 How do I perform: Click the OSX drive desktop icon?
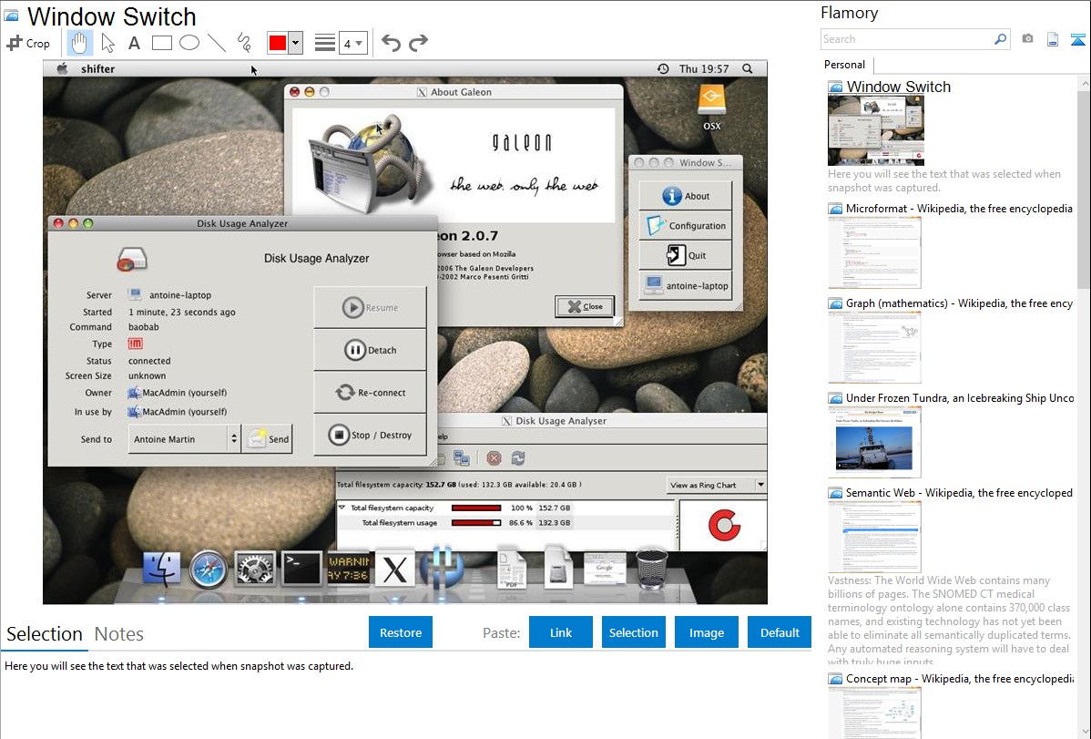pos(712,108)
